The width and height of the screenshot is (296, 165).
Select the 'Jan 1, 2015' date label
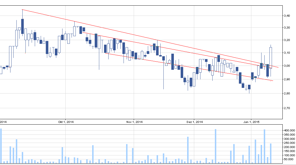click(252, 122)
